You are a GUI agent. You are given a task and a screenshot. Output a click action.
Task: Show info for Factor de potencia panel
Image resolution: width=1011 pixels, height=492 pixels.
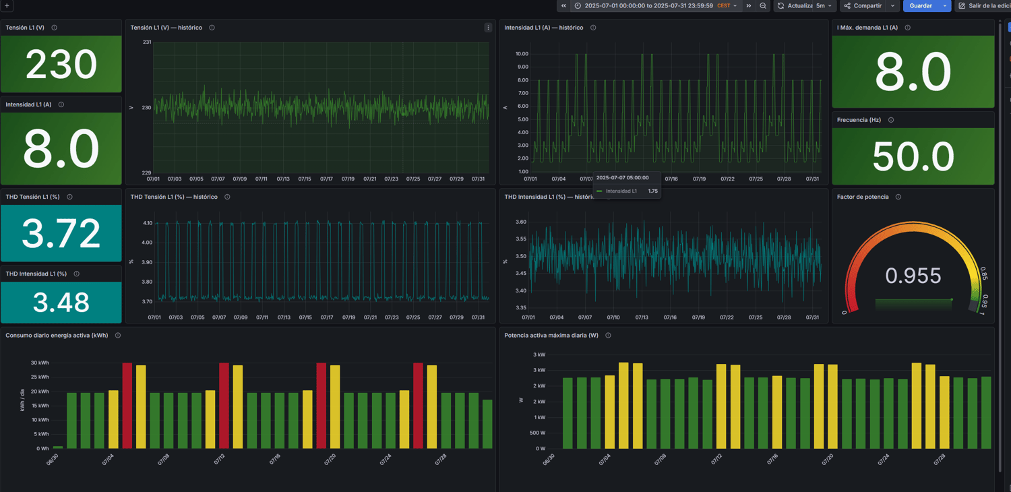(x=898, y=197)
